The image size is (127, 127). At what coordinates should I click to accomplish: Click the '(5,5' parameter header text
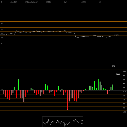(65, 2)
